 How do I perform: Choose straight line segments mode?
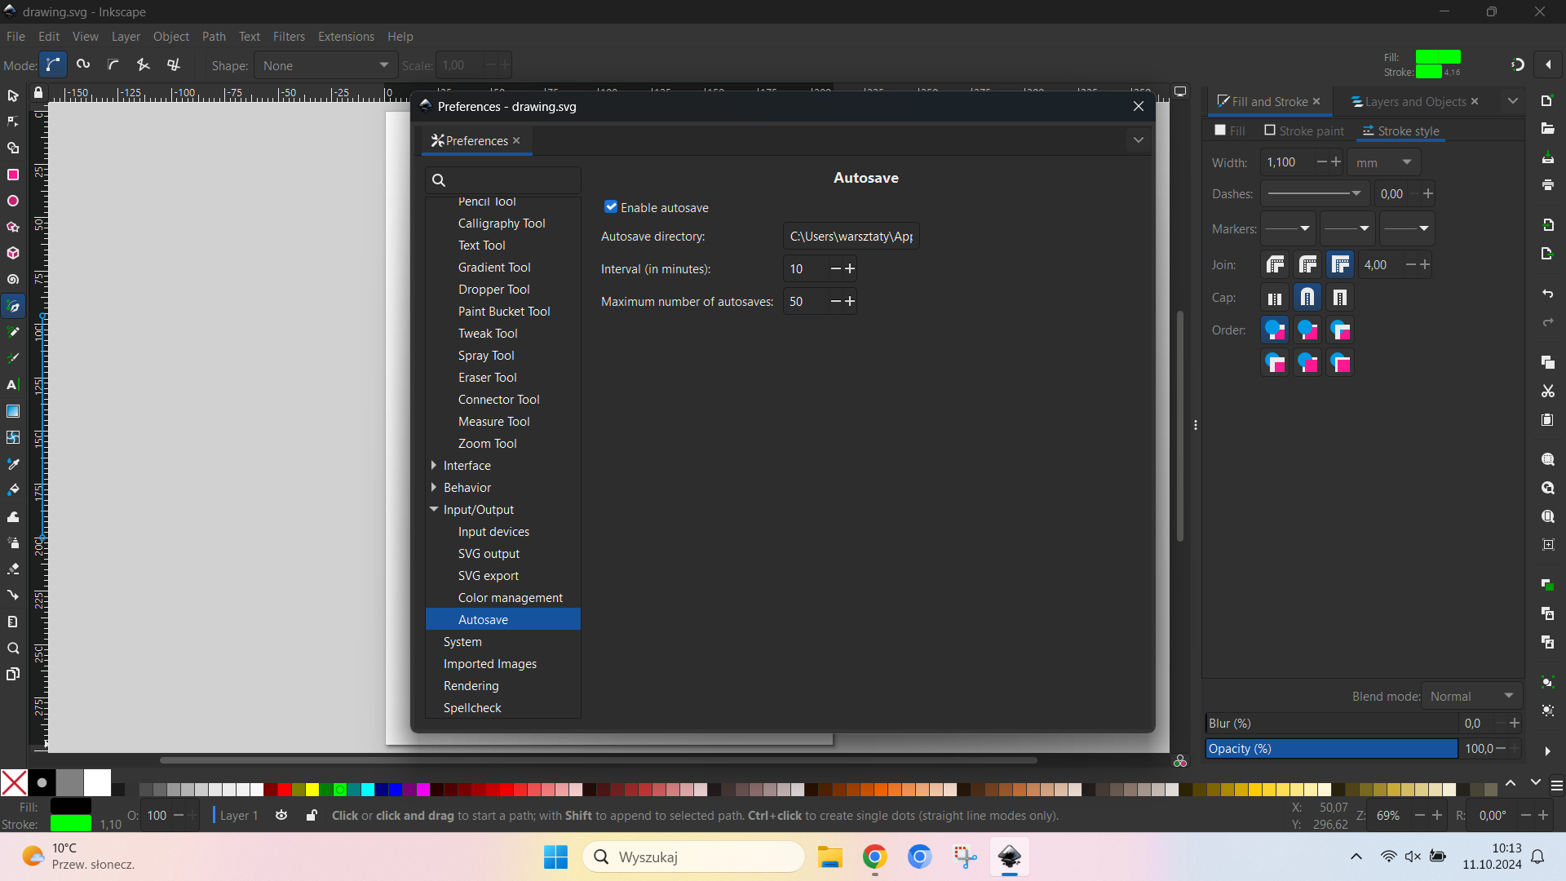(144, 65)
